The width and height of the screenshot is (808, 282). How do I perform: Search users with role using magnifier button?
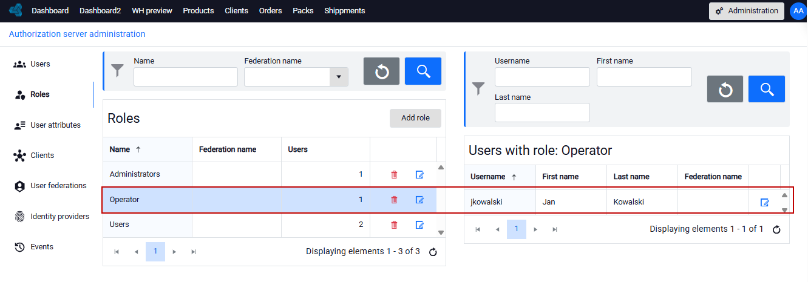[x=767, y=89]
